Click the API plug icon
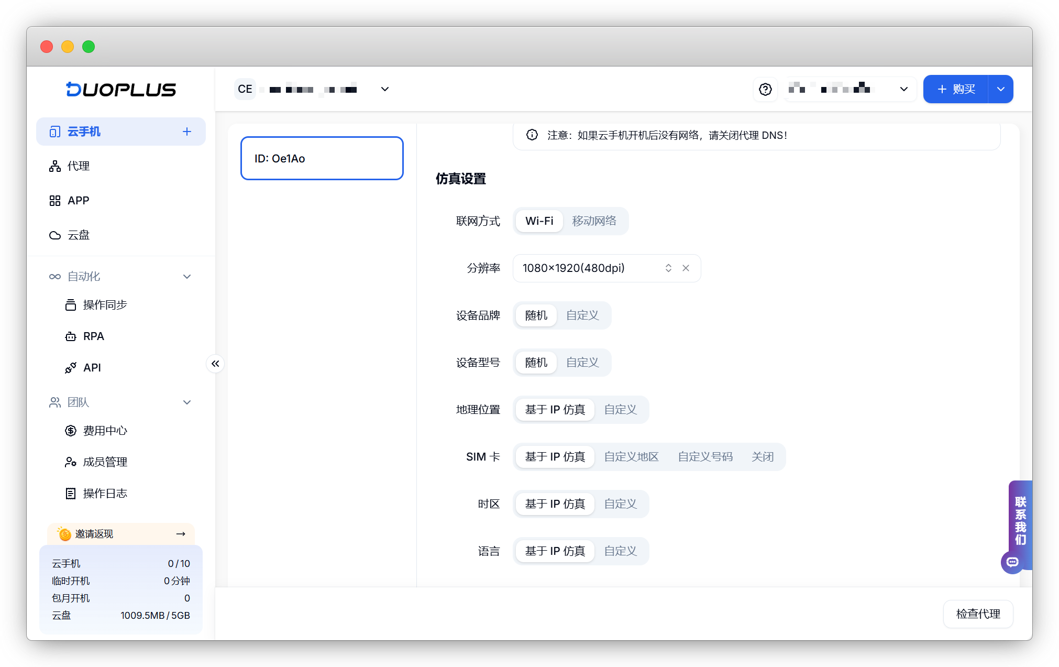Image resolution: width=1059 pixels, height=667 pixels. [71, 368]
